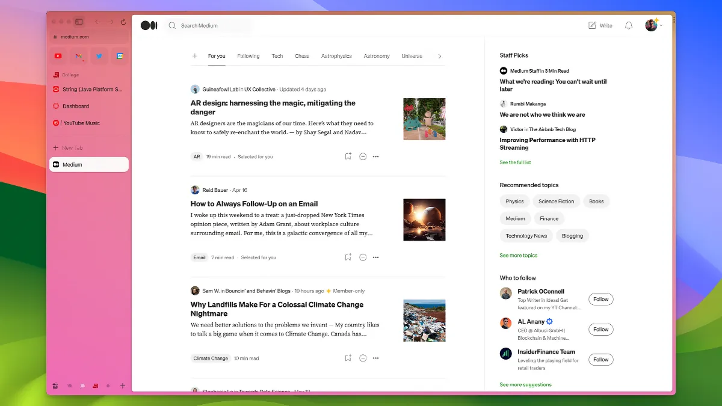722x406 pixels.
Task: Click the See the full list link
Action: pyautogui.click(x=515, y=162)
